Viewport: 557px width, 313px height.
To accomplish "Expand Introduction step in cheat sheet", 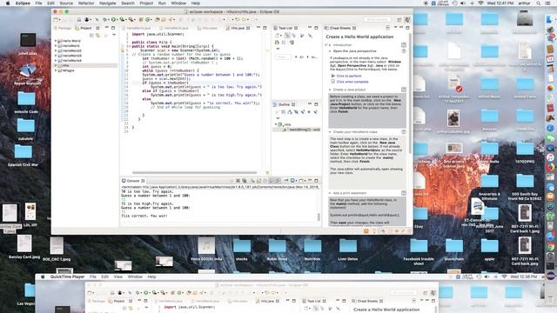I will point(330,45).
